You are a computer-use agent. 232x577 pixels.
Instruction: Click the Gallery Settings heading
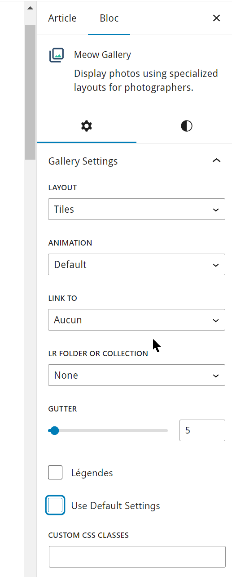83,161
